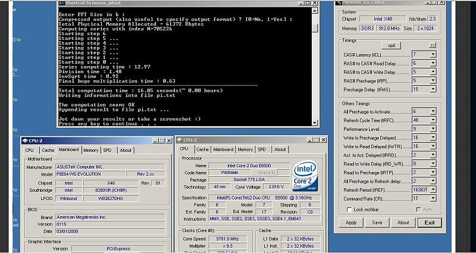Open About tab in left CPU-Z window

(126, 150)
